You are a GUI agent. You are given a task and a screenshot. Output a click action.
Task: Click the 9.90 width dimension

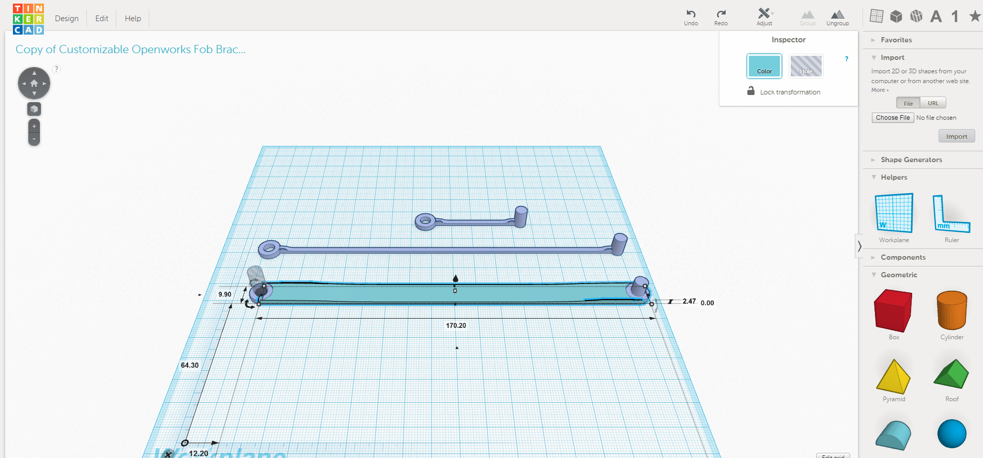point(225,294)
